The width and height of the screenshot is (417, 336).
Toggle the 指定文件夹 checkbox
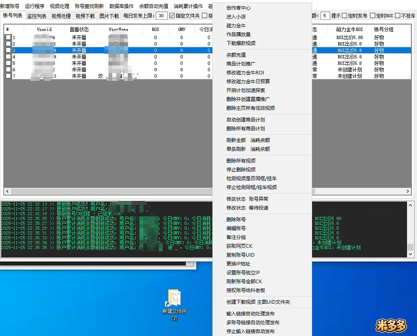click(172, 16)
